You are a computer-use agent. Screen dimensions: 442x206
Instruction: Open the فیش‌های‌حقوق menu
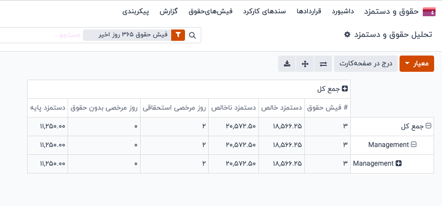[x=208, y=11]
